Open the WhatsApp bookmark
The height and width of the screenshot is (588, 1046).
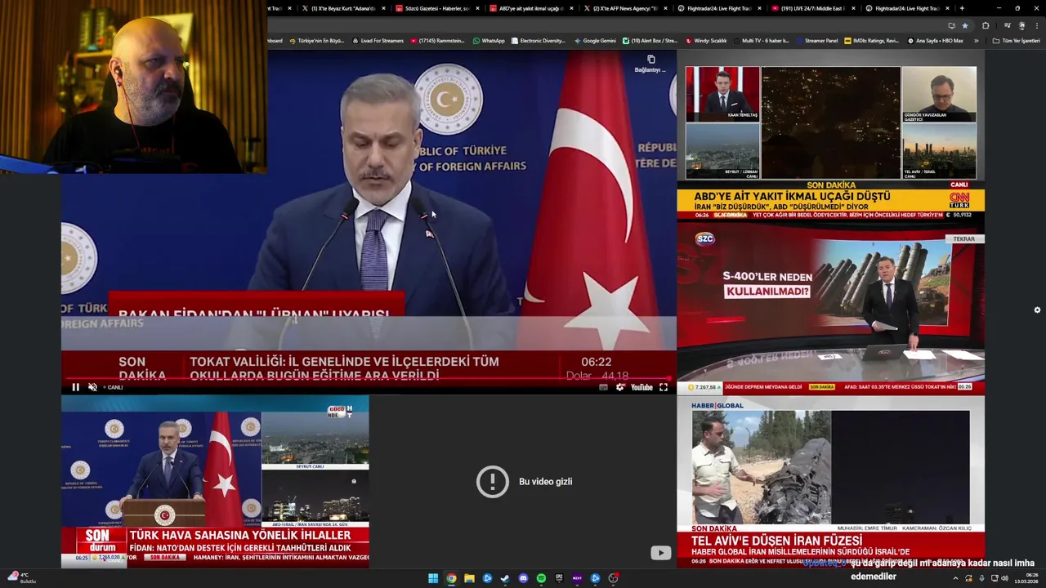pyautogui.click(x=489, y=40)
